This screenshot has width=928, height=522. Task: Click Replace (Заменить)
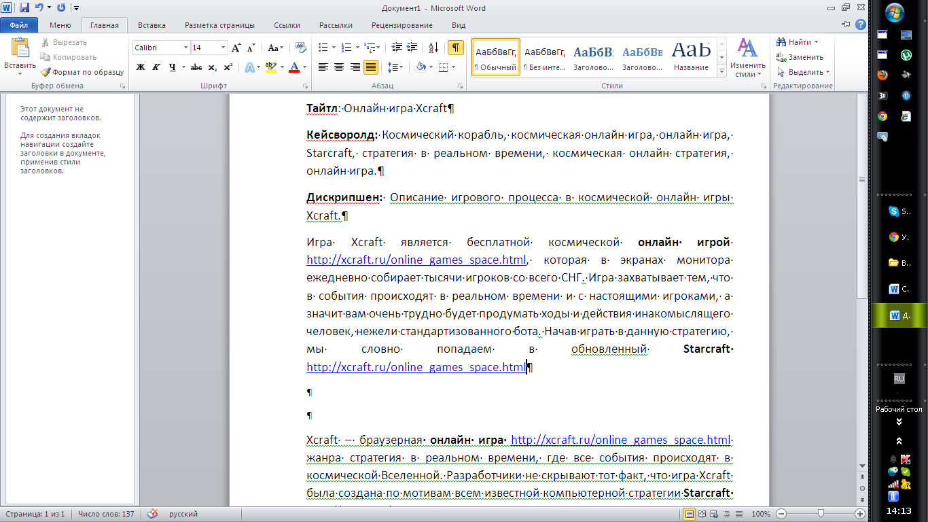point(800,57)
